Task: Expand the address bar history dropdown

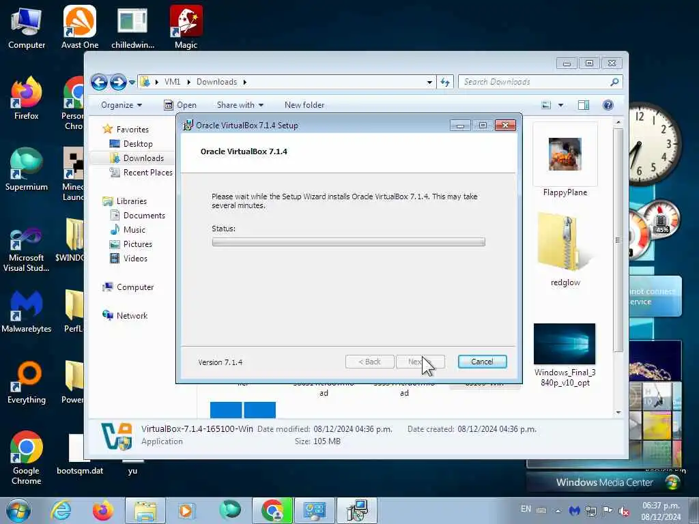Action: 429,82
